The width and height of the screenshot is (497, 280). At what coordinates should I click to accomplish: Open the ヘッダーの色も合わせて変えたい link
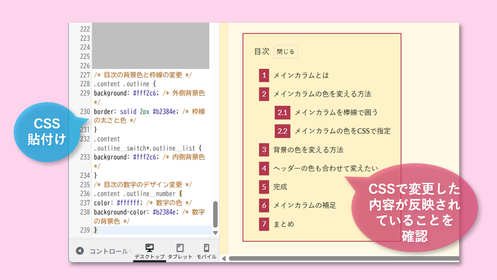pyautogui.click(x=326, y=168)
